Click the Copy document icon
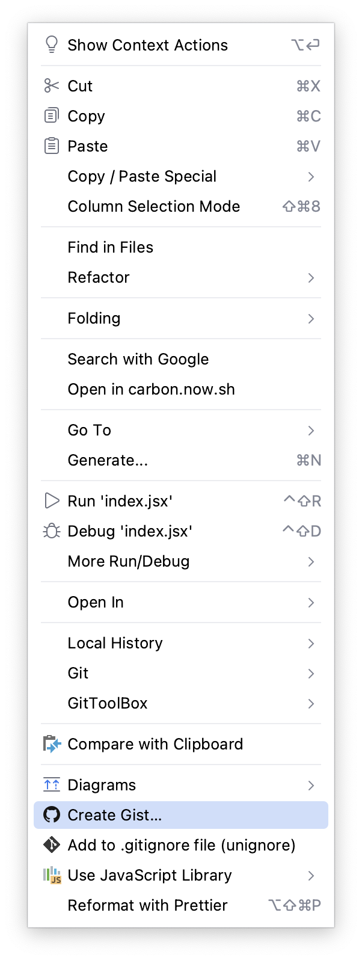The height and width of the screenshot is (960, 362). click(x=52, y=115)
